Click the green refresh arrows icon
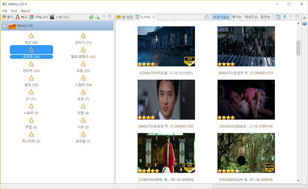This screenshot has height=189, width=308. pyautogui.click(x=91, y=17)
